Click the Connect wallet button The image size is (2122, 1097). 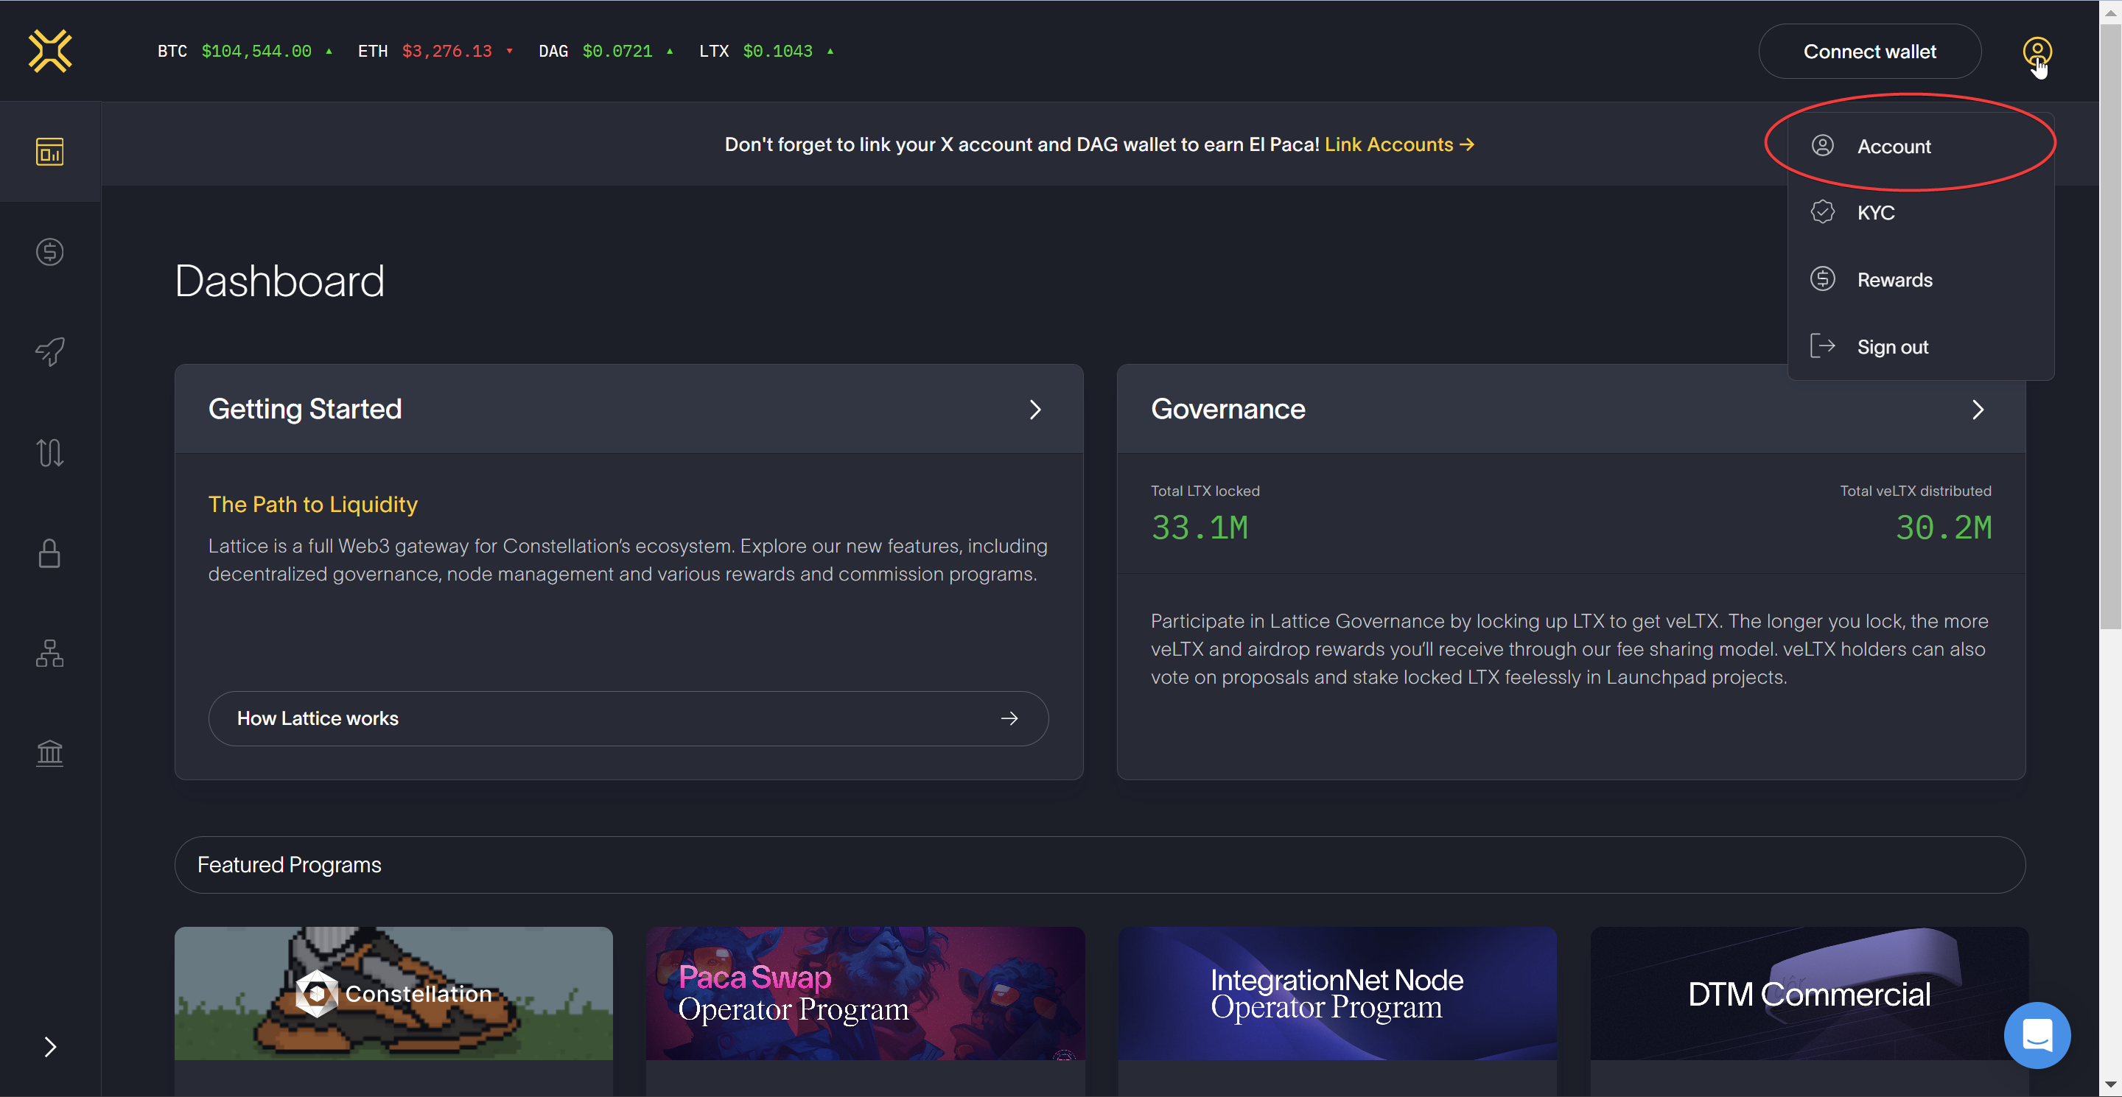pos(1869,51)
